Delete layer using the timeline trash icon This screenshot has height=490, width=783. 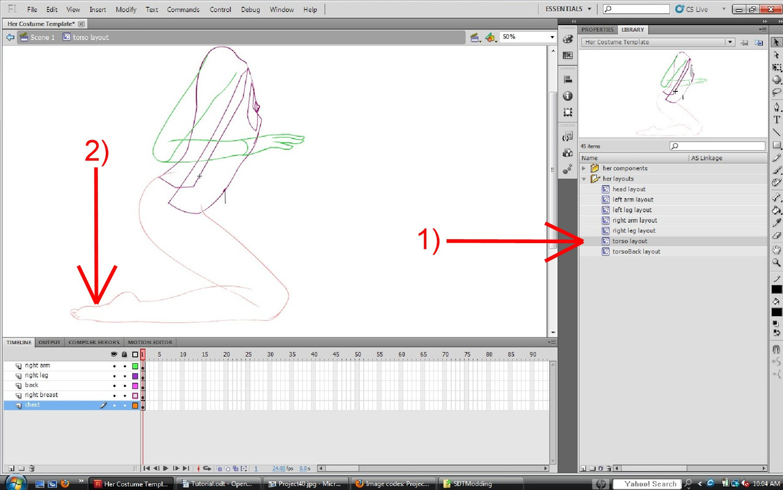[32, 469]
